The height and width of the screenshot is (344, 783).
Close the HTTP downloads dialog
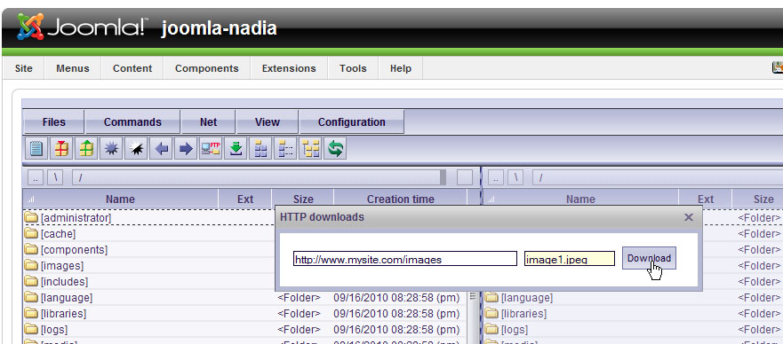coord(689,217)
